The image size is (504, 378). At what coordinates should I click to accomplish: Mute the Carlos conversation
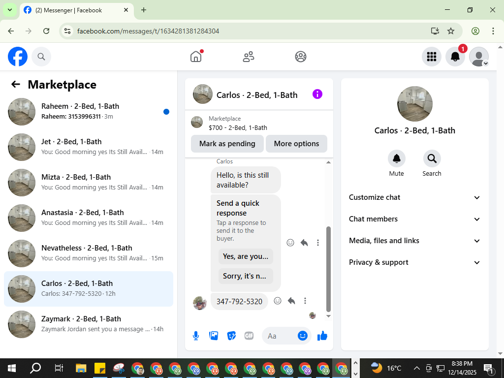(396, 158)
